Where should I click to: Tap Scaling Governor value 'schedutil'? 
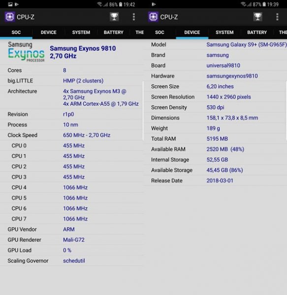point(74,261)
